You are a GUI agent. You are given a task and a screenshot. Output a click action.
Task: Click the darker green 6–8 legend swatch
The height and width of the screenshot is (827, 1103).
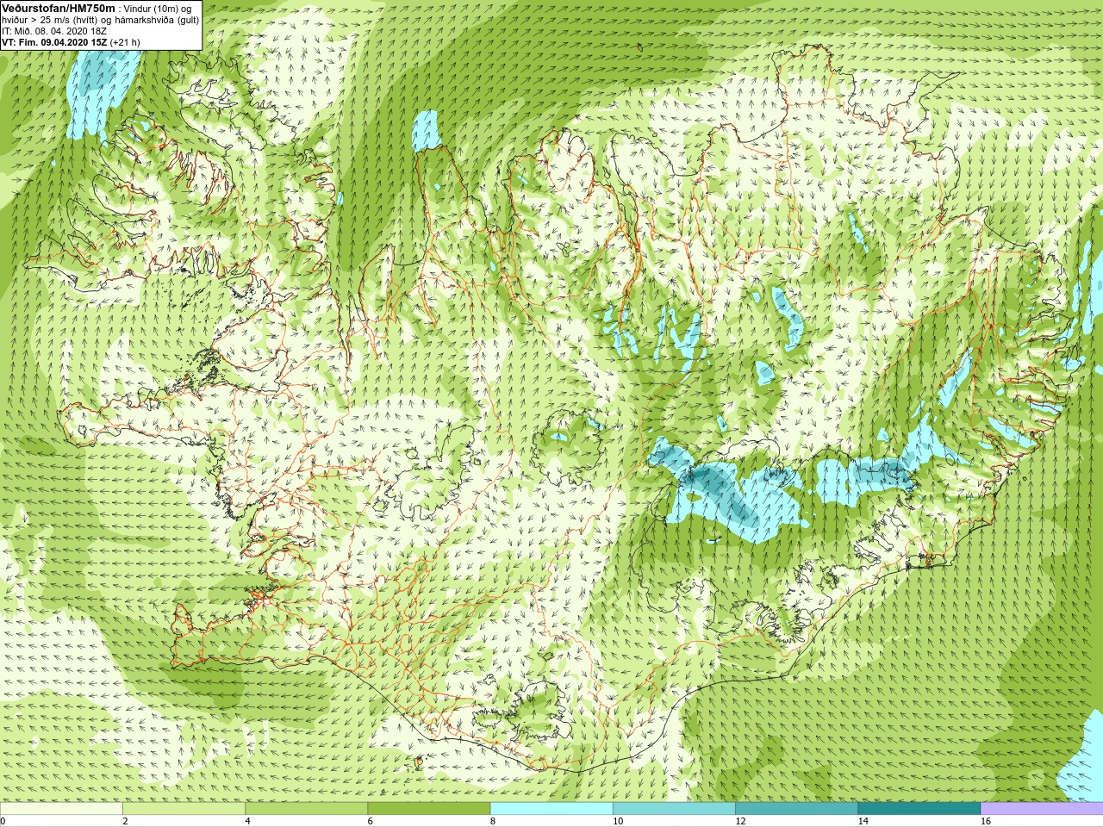pos(429,809)
